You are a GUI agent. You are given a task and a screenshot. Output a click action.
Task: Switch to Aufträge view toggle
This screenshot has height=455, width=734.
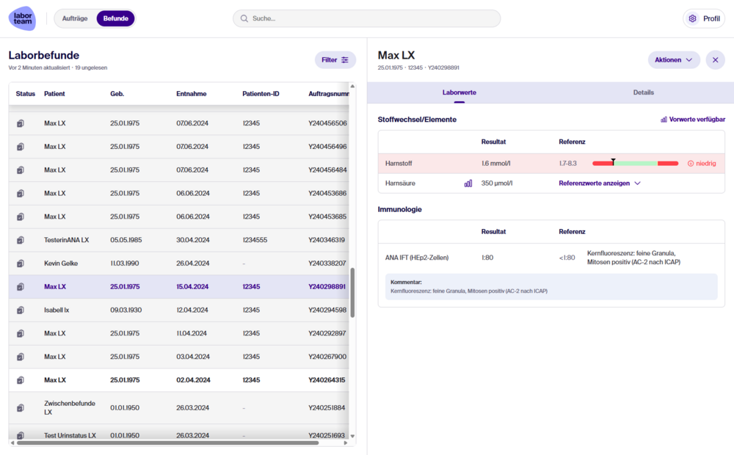click(x=76, y=18)
